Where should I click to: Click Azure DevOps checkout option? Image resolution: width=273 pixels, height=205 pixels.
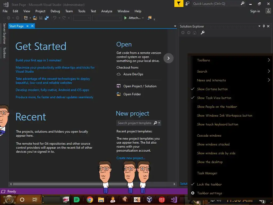point(133,74)
